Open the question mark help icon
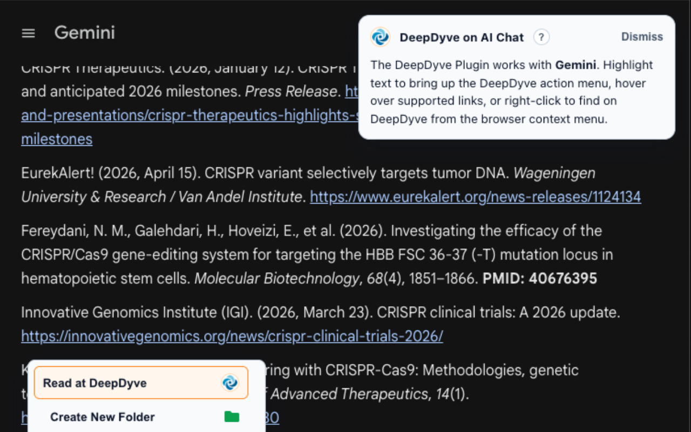The width and height of the screenshot is (691, 432). [x=541, y=37]
